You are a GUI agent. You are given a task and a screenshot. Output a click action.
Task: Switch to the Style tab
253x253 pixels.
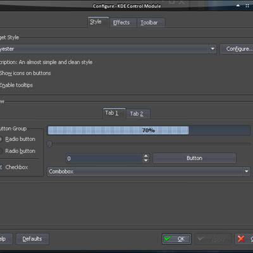pos(98,22)
